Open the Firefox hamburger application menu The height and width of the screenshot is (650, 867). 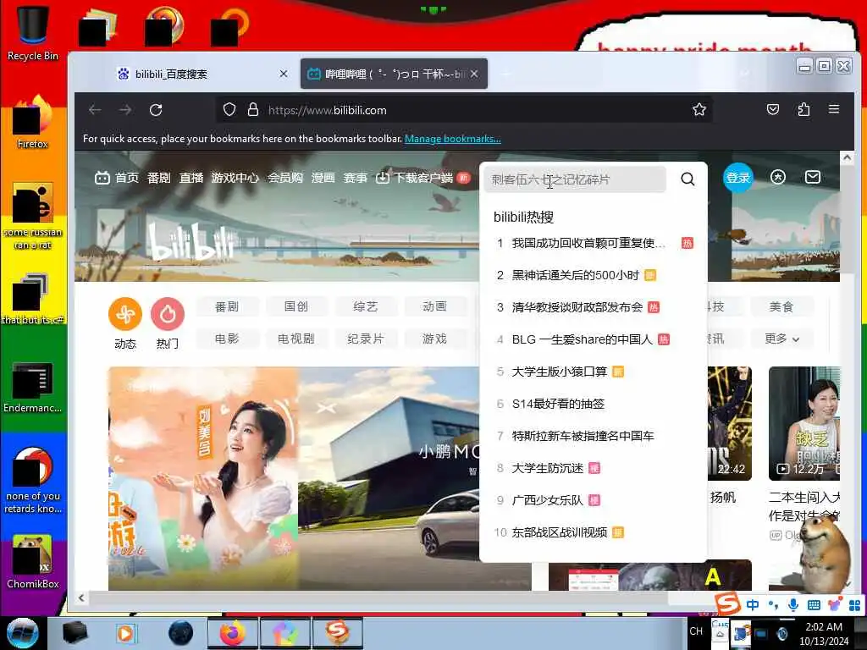pyautogui.click(x=834, y=109)
